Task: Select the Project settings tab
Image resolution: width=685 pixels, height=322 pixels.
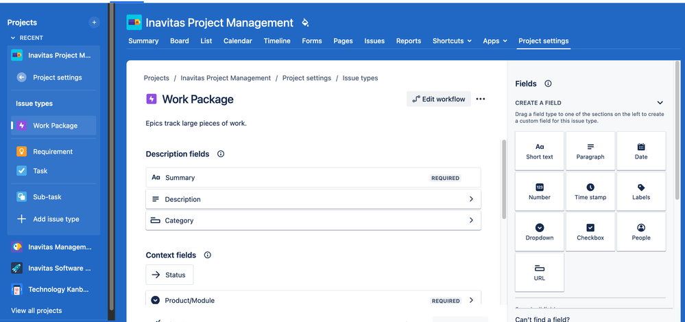Action: pyautogui.click(x=544, y=41)
